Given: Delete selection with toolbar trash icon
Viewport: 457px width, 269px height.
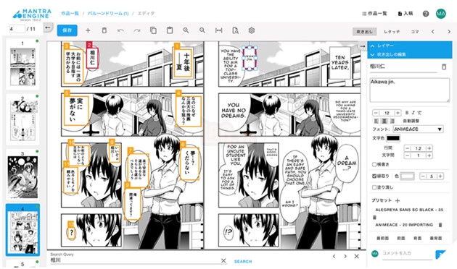Looking at the screenshot, I should (x=104, y=30).
